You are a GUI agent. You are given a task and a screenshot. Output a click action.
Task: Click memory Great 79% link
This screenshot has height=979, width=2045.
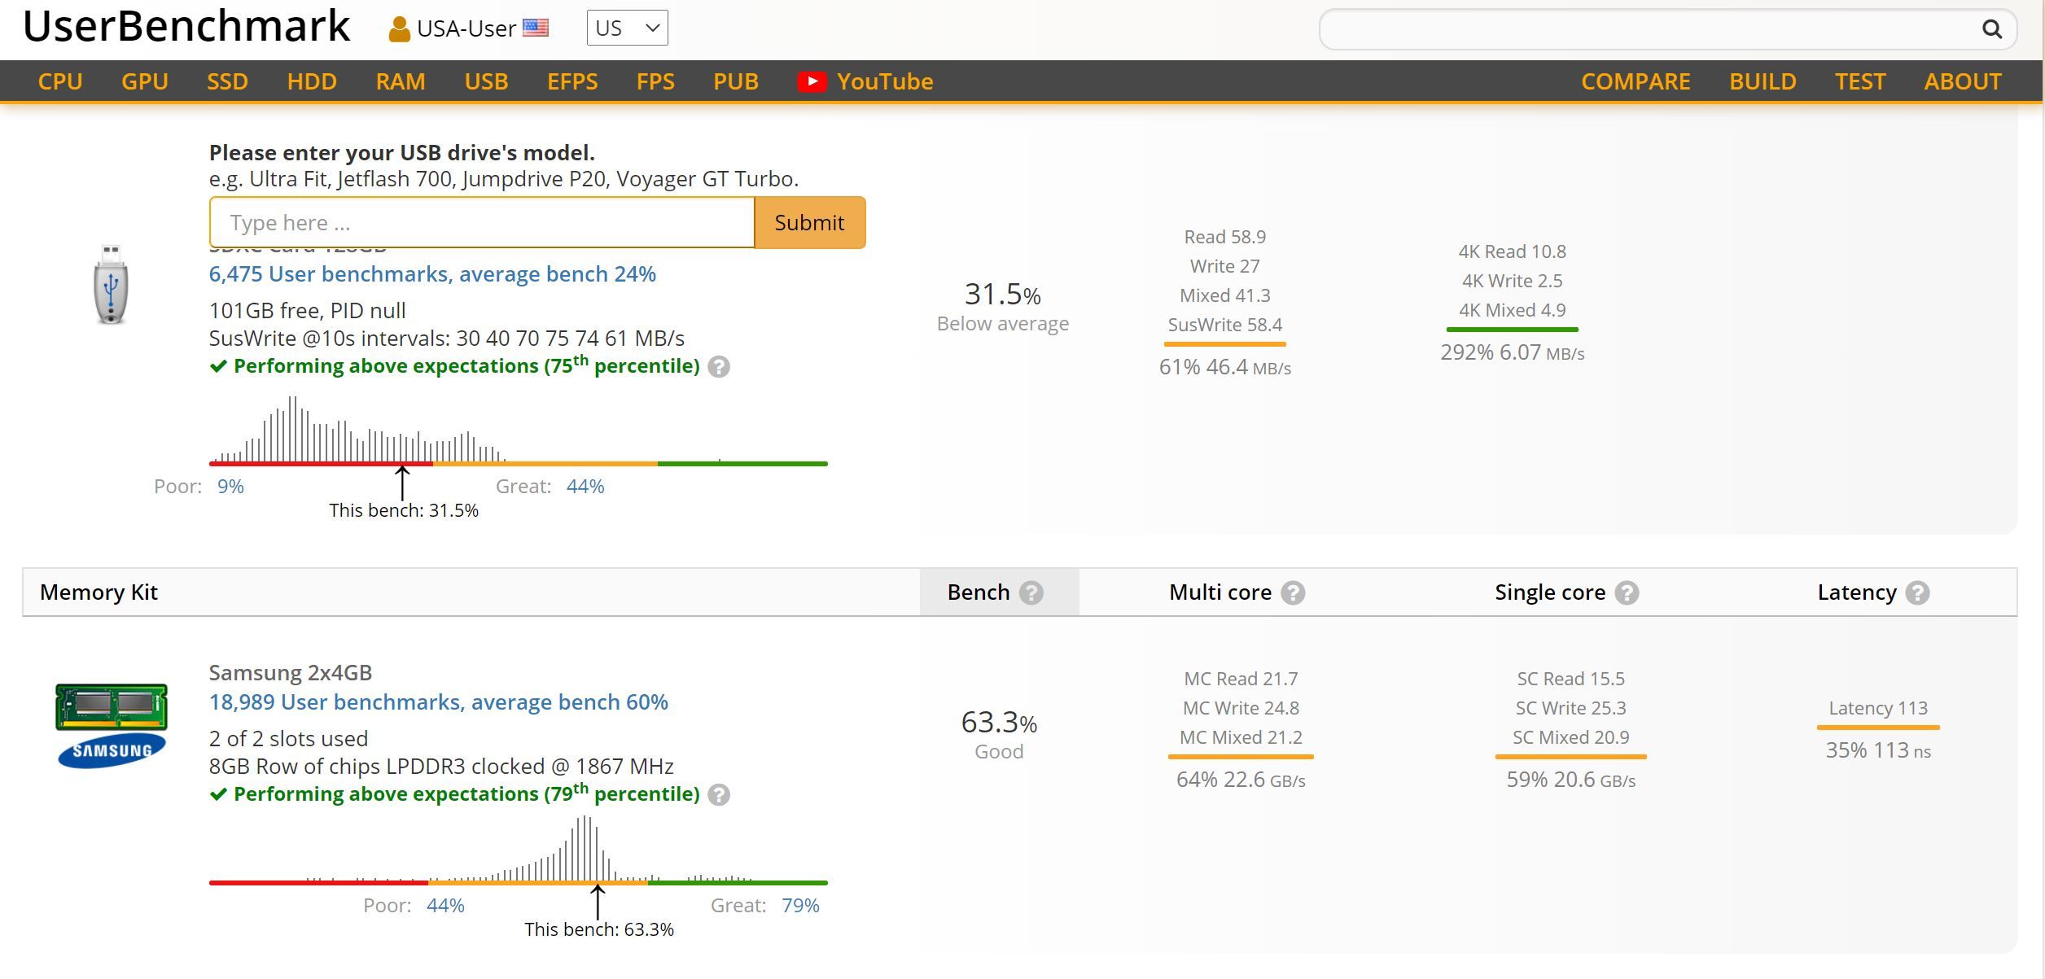tap(800, 906)
